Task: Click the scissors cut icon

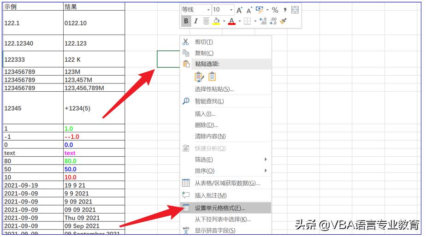Action: (x=185, y=42)
